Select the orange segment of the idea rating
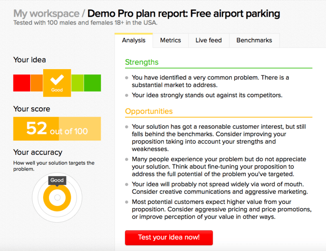 [37, 83]
